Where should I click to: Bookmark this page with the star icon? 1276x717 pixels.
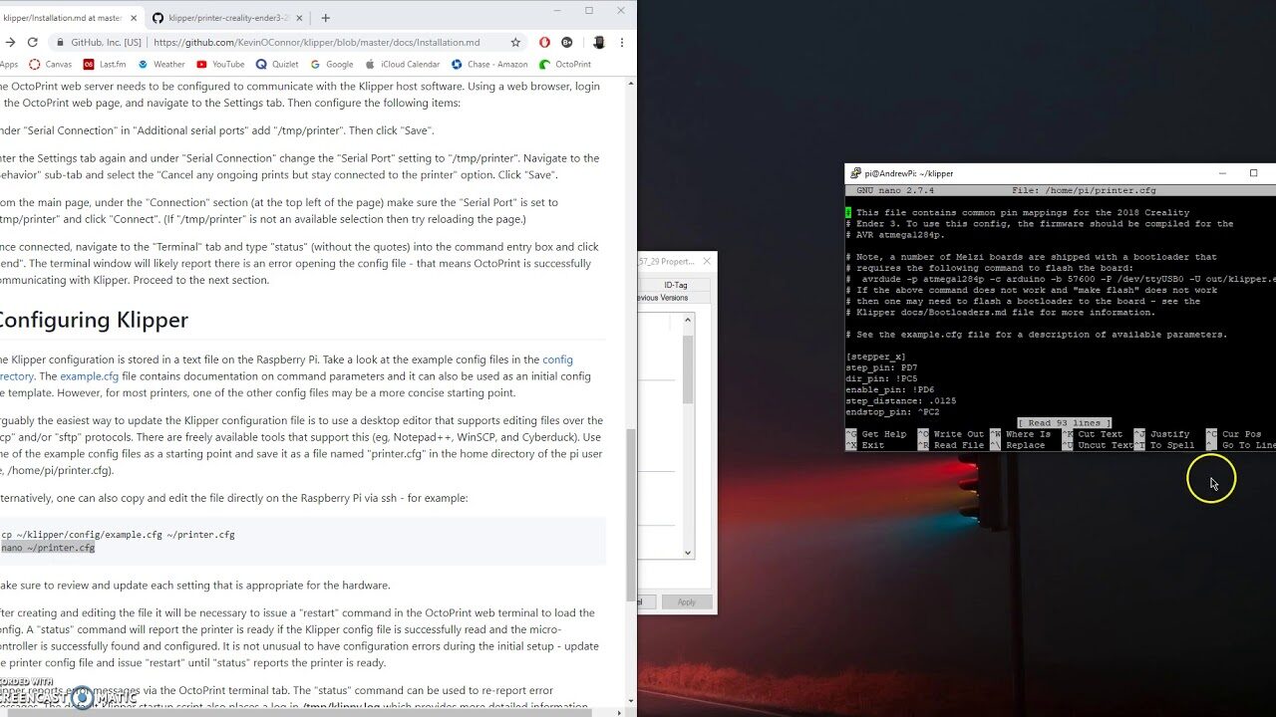(x=515, y=43)
